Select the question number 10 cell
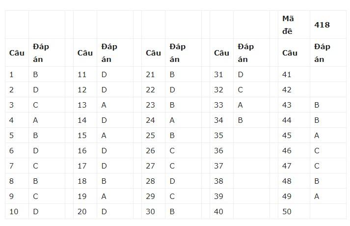 tap(14, 211)
